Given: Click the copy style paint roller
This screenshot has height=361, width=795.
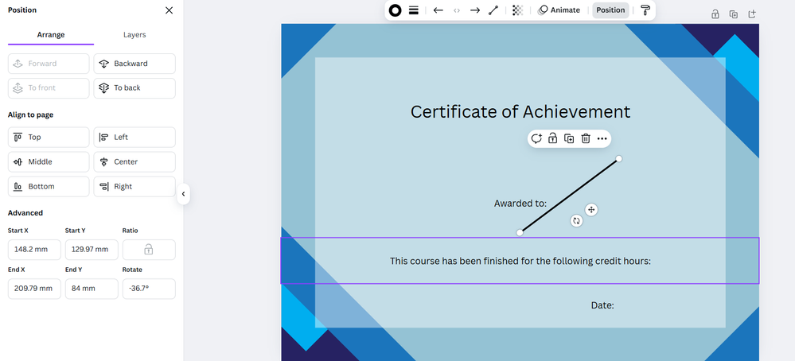Looking at the screenshot, I should tap(645, 10).
